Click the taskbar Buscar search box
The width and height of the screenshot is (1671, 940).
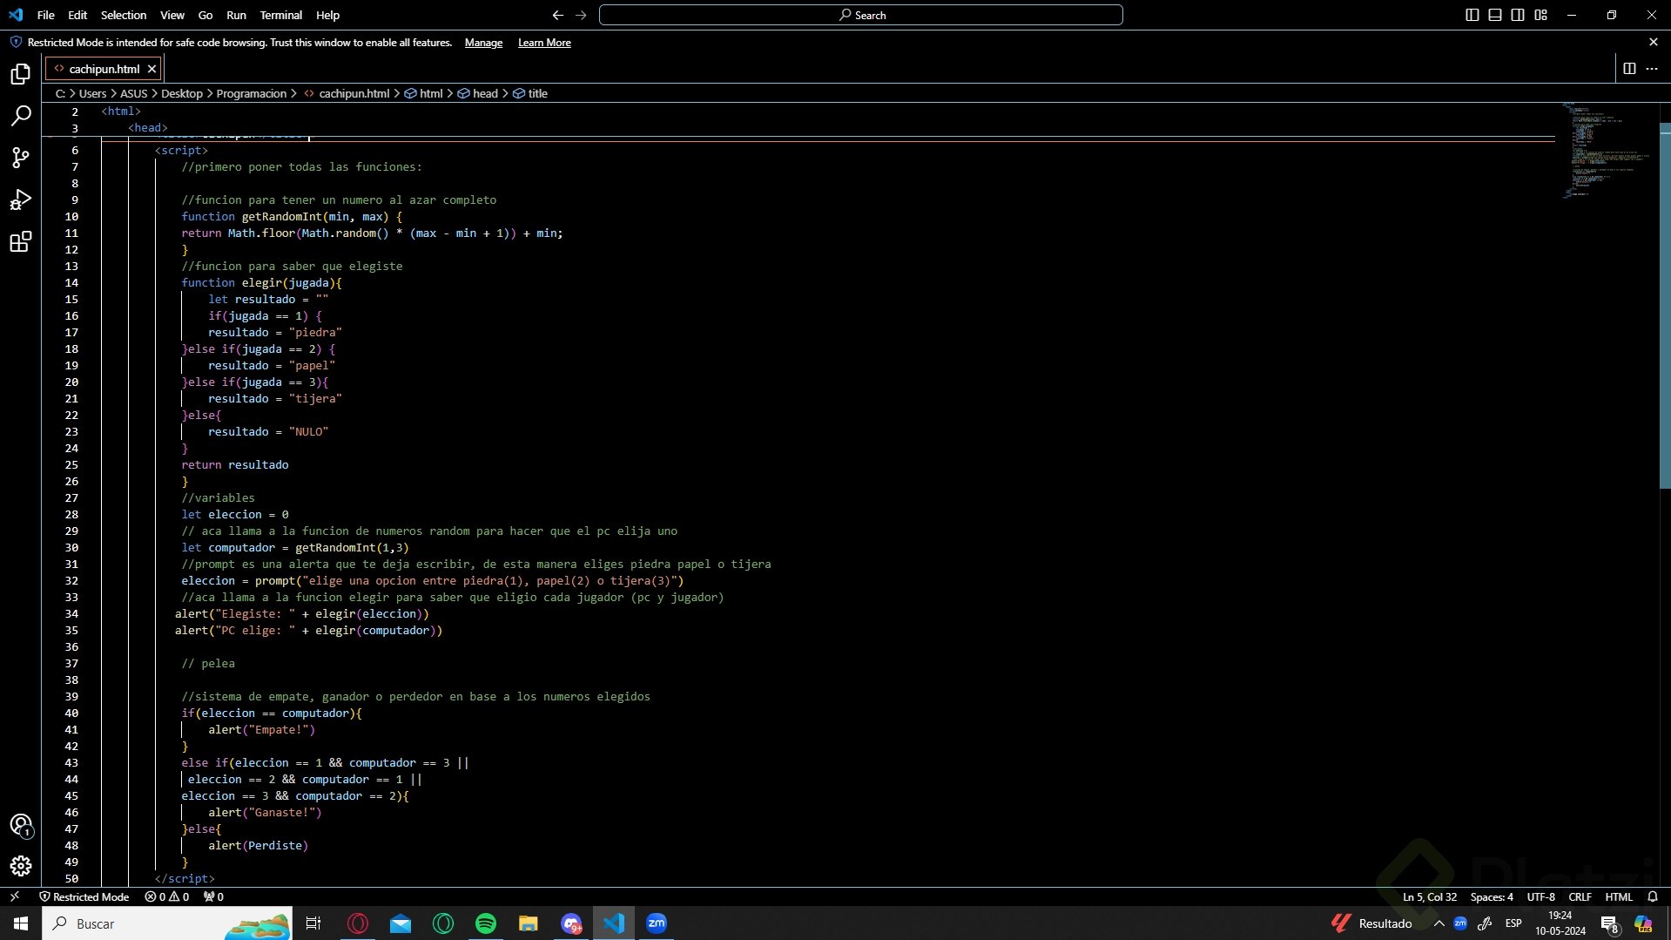point(168,923)
